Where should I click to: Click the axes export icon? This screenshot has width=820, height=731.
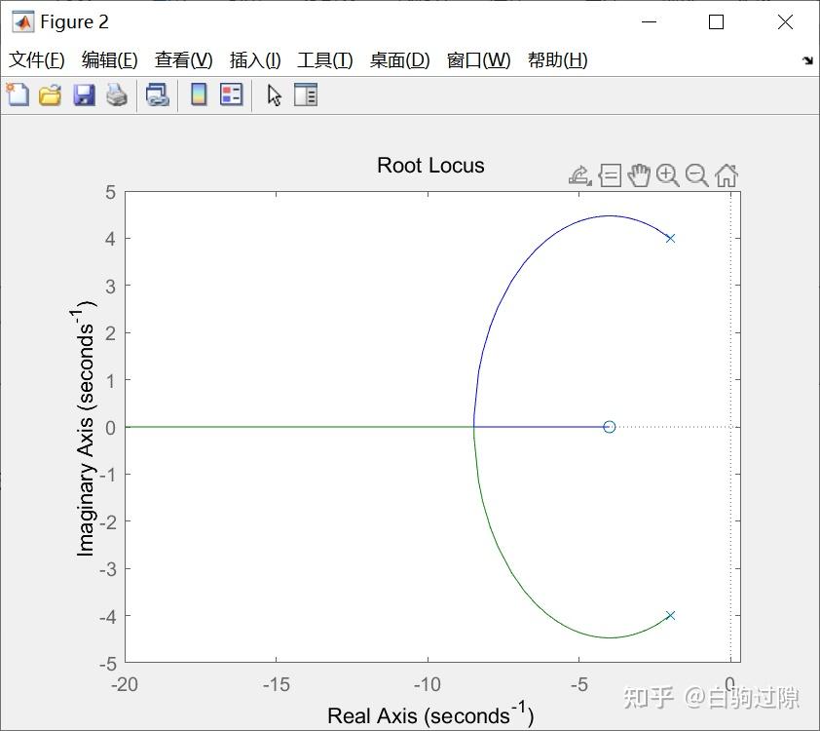[x=580, y=175]
